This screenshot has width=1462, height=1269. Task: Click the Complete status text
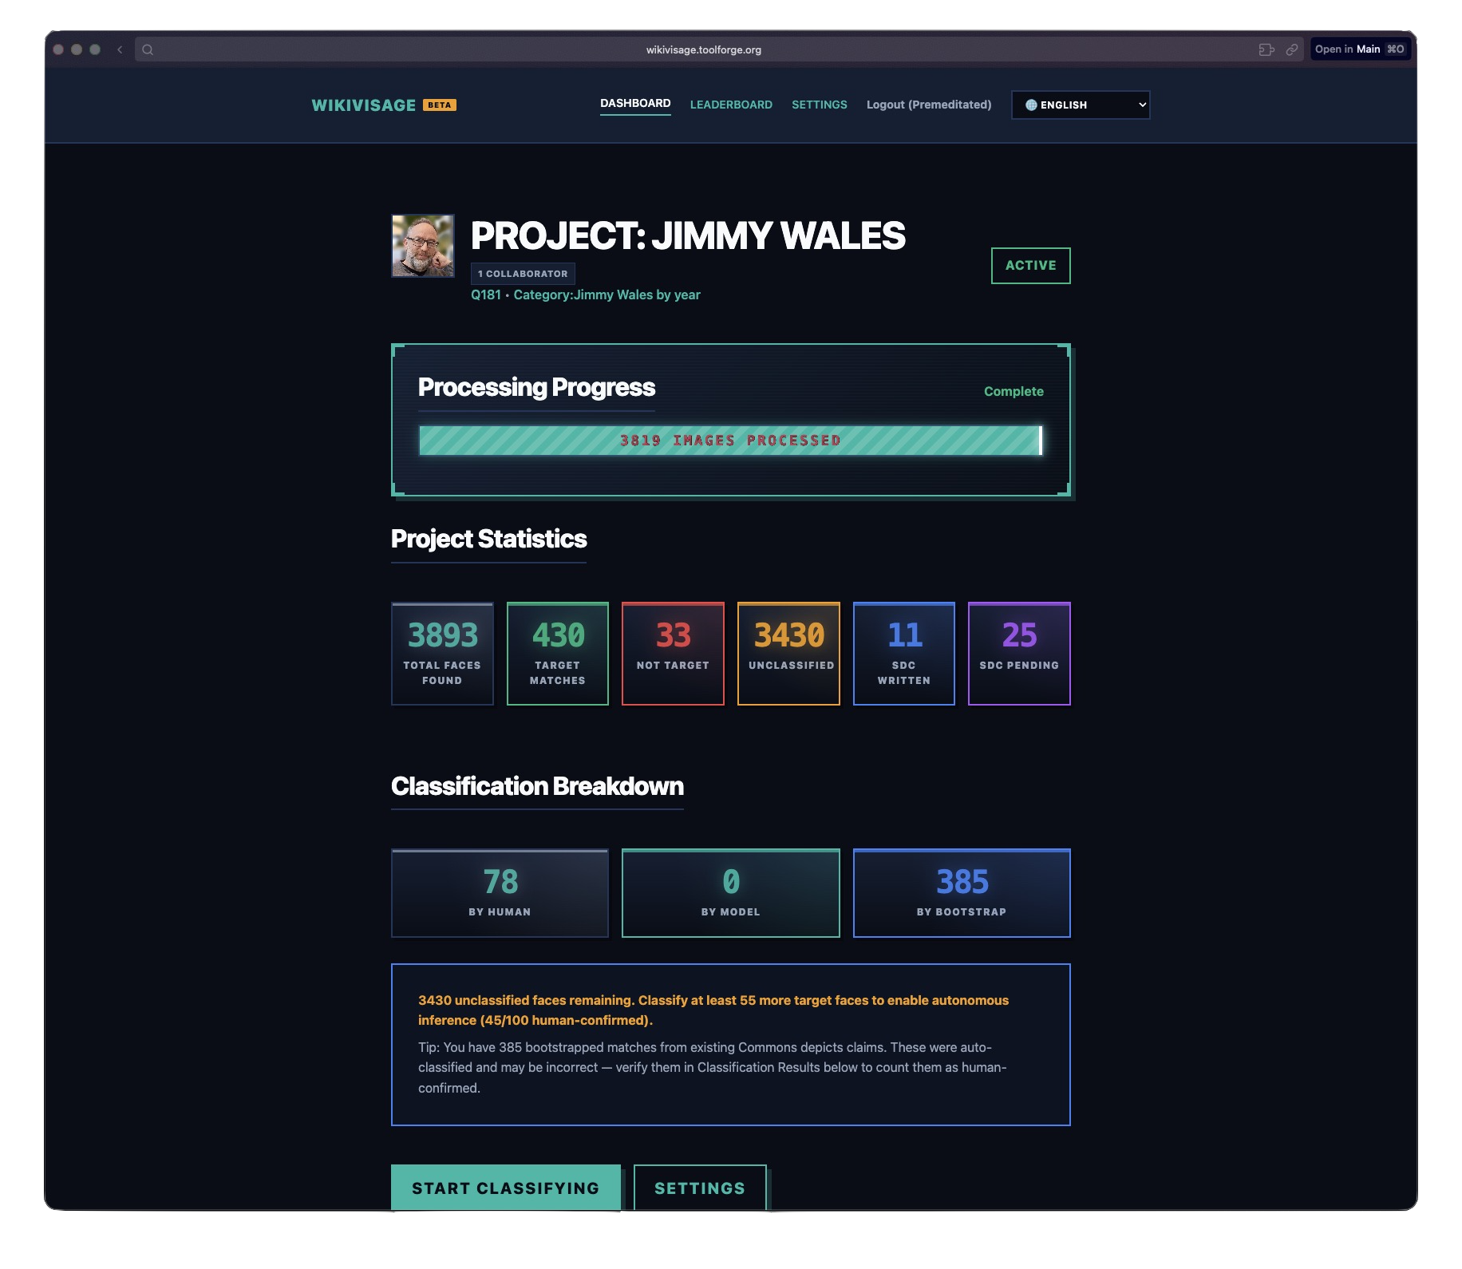click(1014, 391)
